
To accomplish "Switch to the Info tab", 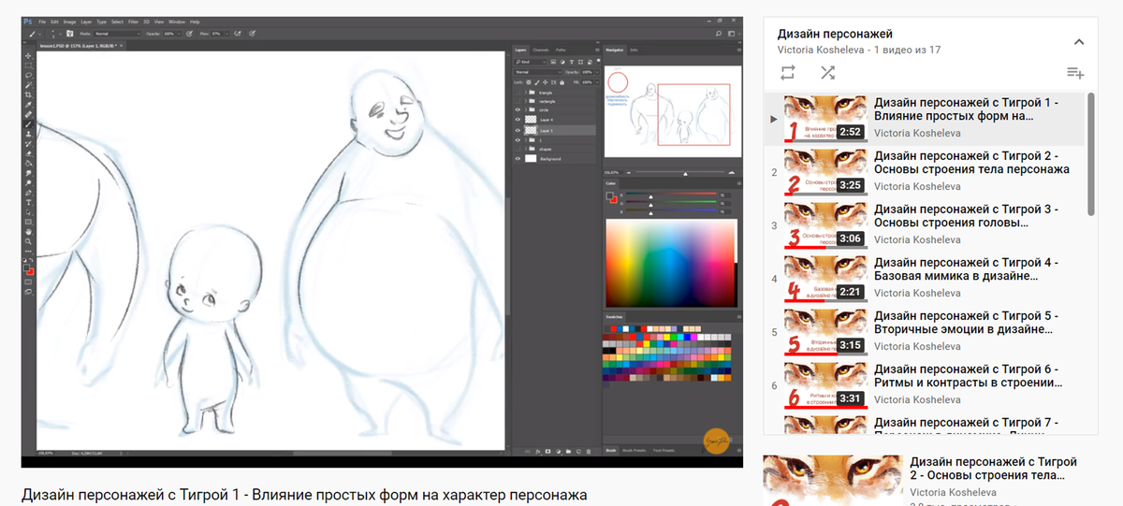I will click(x=634, y=50).
